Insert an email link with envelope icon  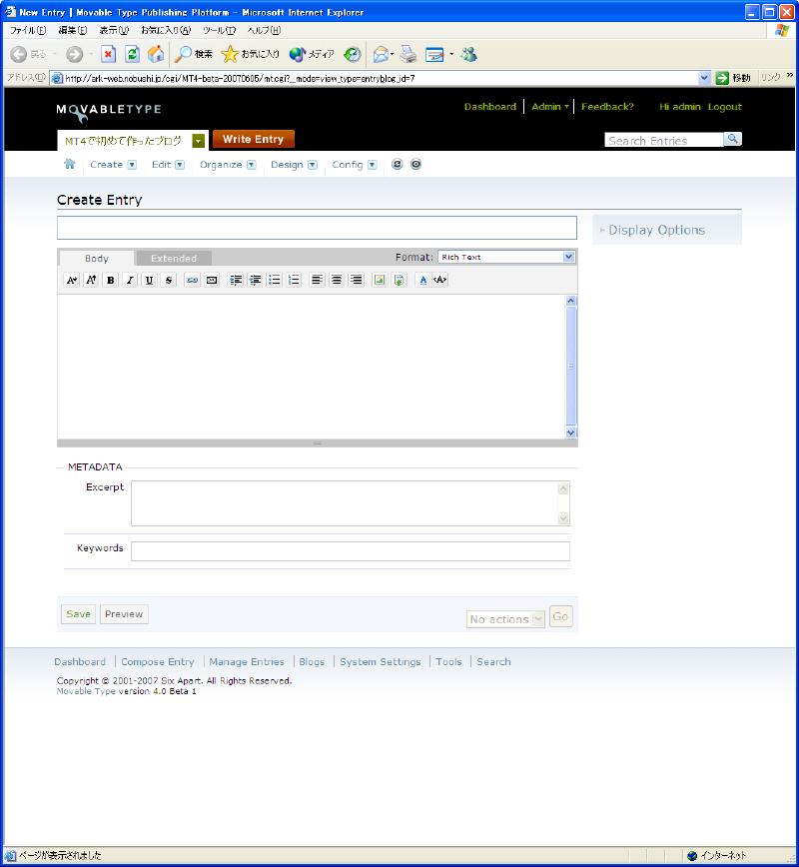pos(212,281)
